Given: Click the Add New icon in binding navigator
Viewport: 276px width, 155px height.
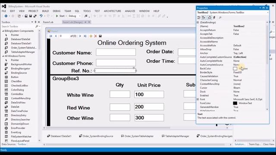Looking at the screenshot, I should click(x=91, y=36).
